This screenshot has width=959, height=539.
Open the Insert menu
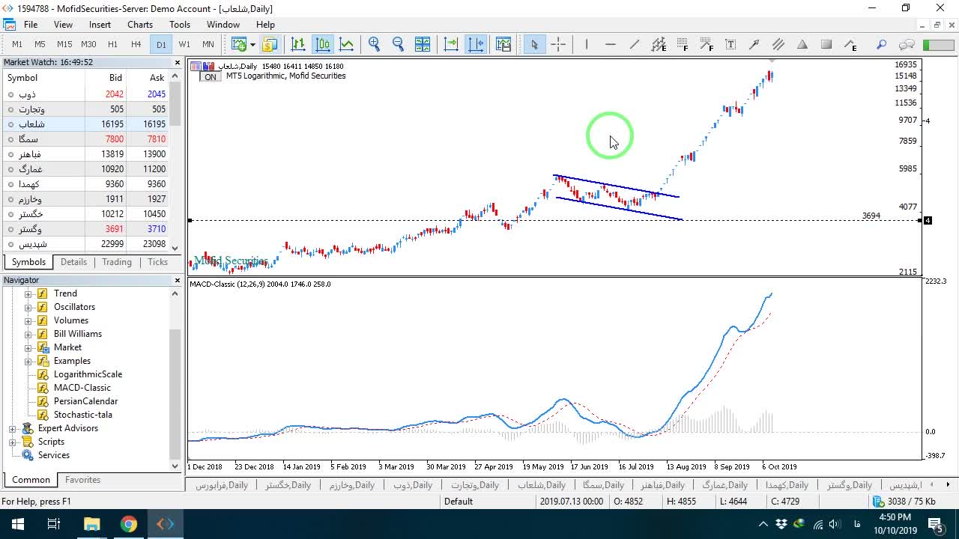tap(100, 25)
